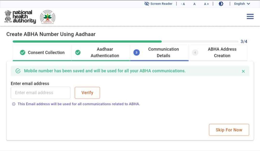Focus the Enter email address field
Screen dimensions: 260x151
click(x=41, y=93)
